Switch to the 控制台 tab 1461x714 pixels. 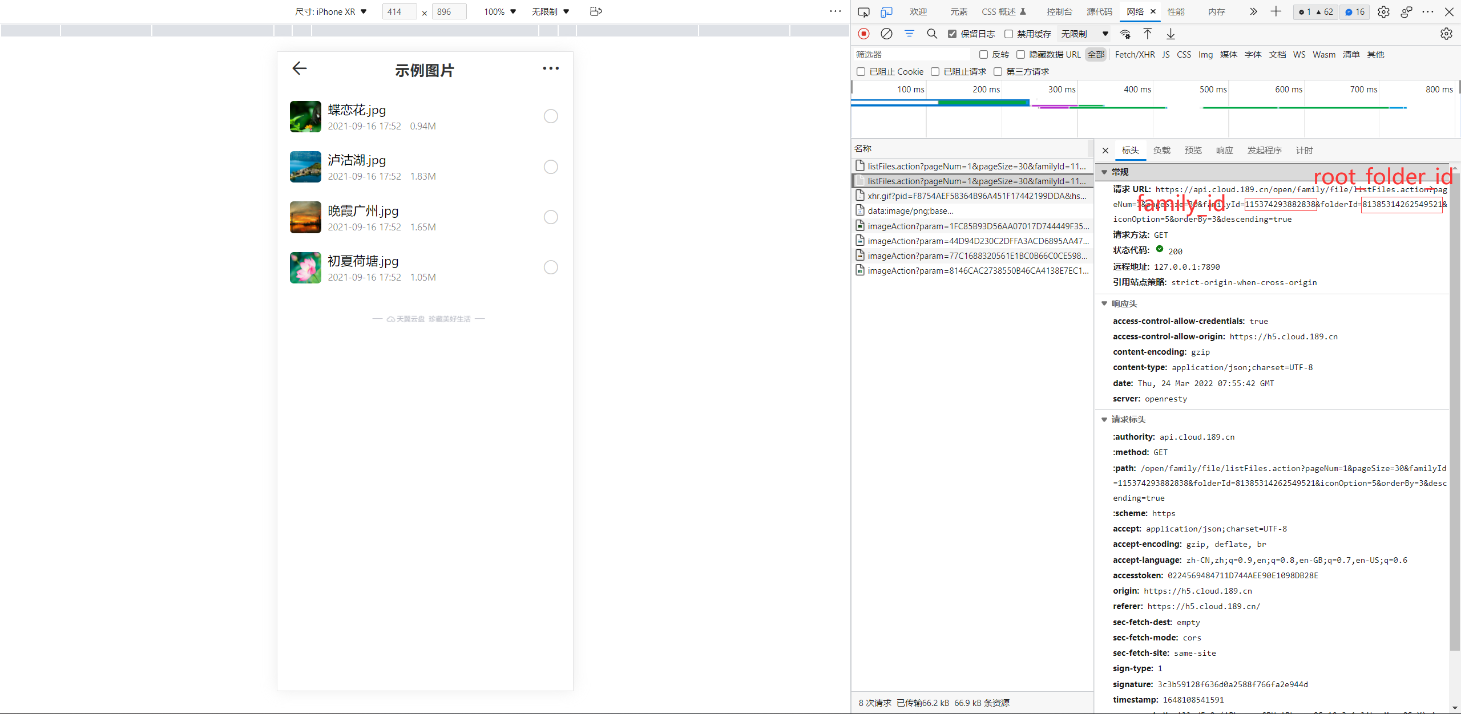pyautogui.click(x=1059, y=11)
